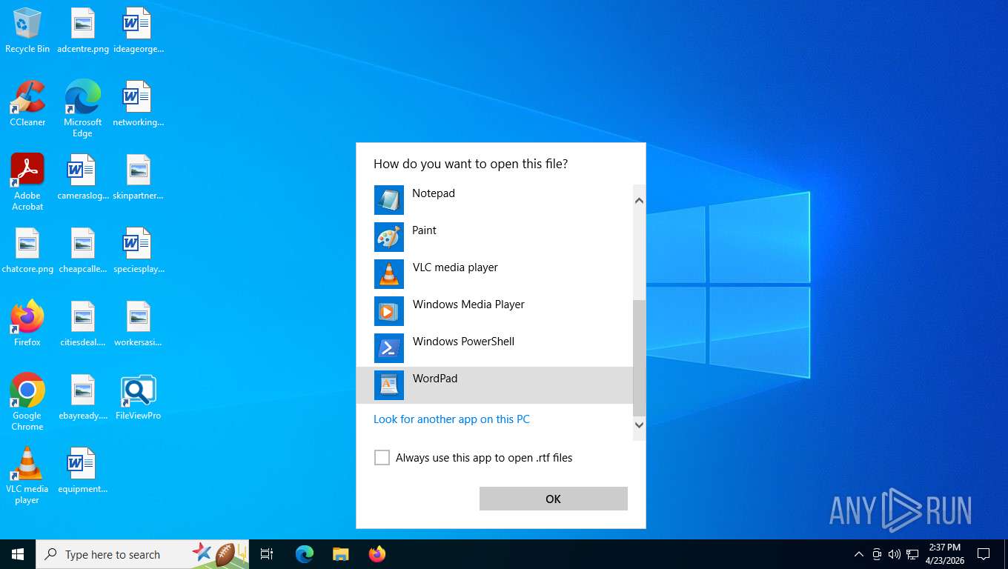Select citiesdeal image file on desktop

(83, 324)
